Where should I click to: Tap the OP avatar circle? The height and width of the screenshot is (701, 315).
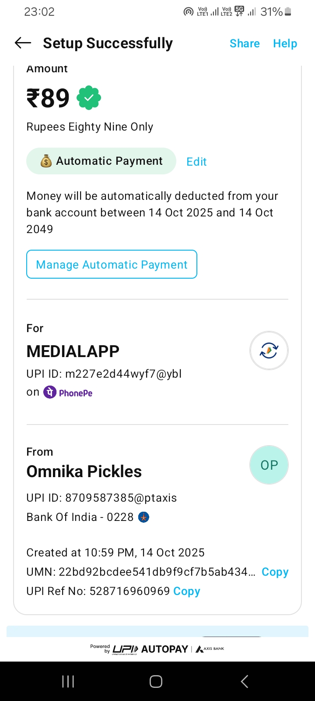tap(269, 465)
